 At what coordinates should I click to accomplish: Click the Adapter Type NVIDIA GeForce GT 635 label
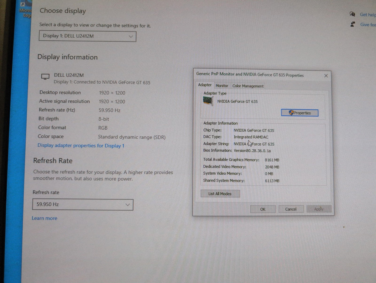pos(238,101)
